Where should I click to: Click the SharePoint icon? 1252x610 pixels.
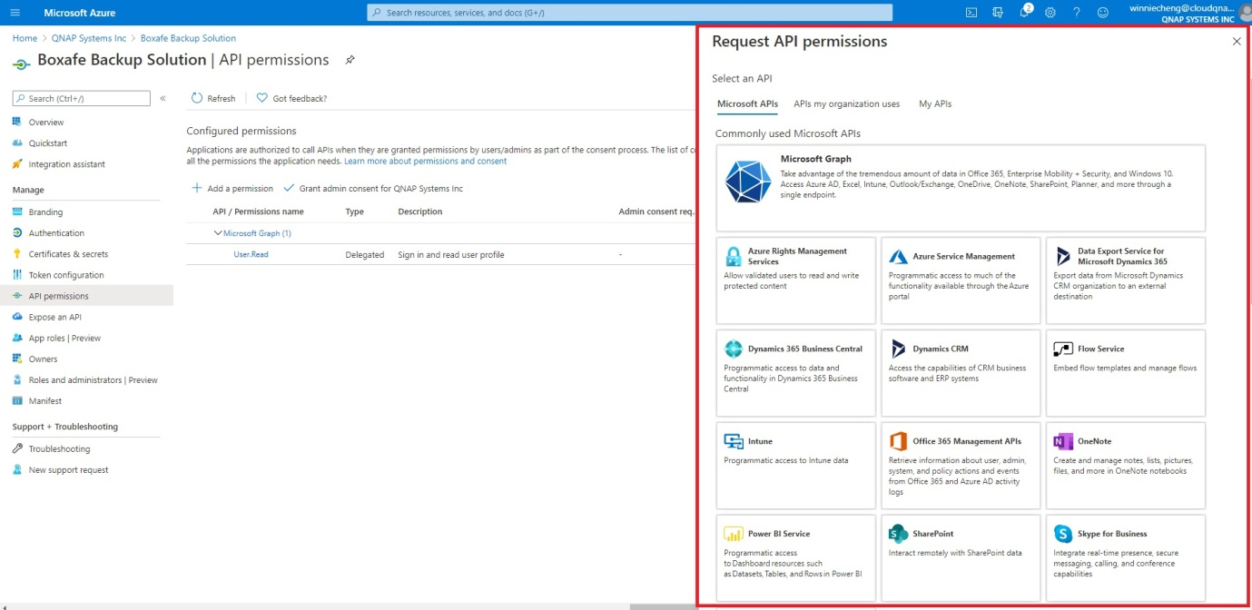tap(898, 534)
